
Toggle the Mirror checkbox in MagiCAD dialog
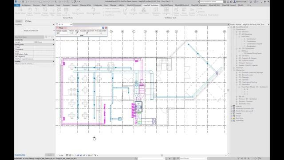(71, 33)
